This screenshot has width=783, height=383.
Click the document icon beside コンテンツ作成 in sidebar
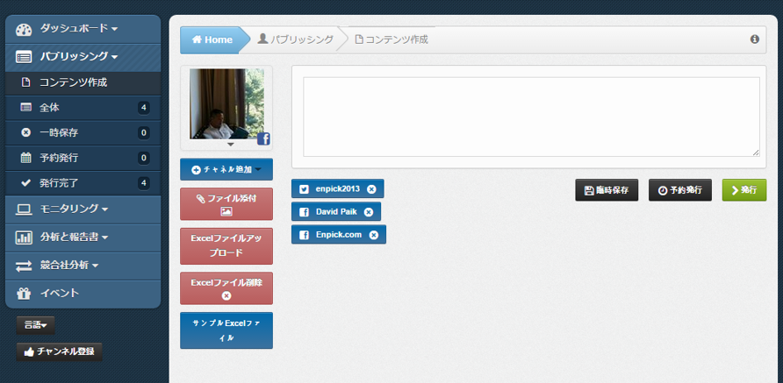(26, 82)
